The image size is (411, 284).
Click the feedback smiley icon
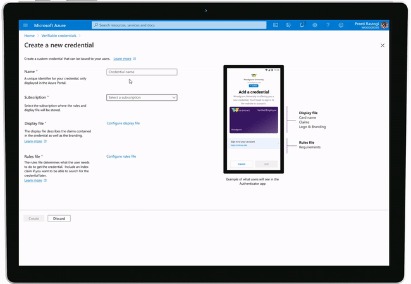341,25
